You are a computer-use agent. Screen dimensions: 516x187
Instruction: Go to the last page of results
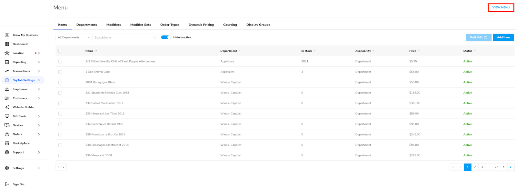pyautogui.click(x=511, y=167)
